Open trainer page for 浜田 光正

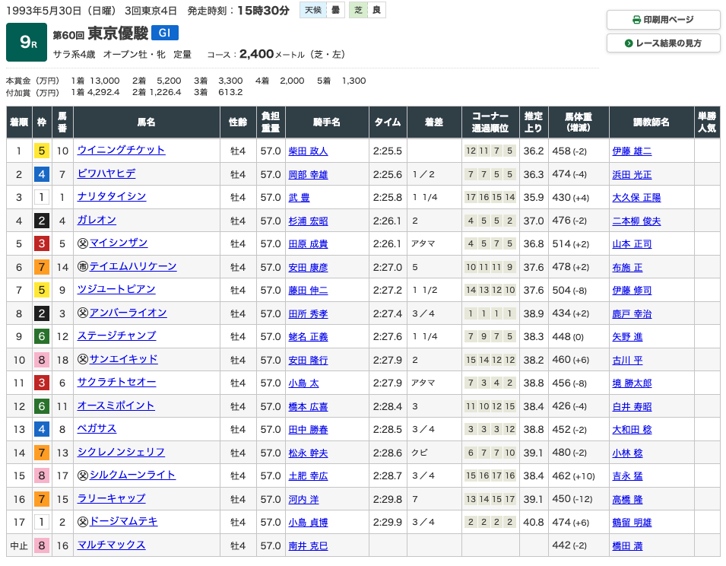click(x=631, y=174)
